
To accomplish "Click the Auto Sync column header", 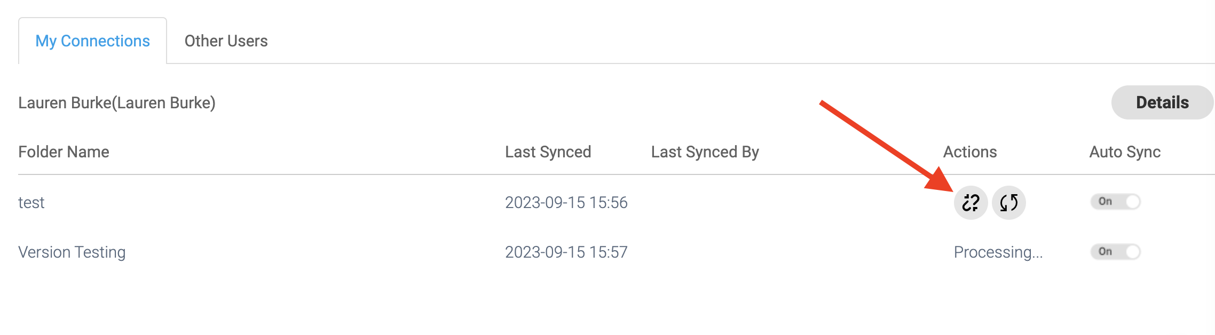I will pyautogui.click(x=1125, y=152).
